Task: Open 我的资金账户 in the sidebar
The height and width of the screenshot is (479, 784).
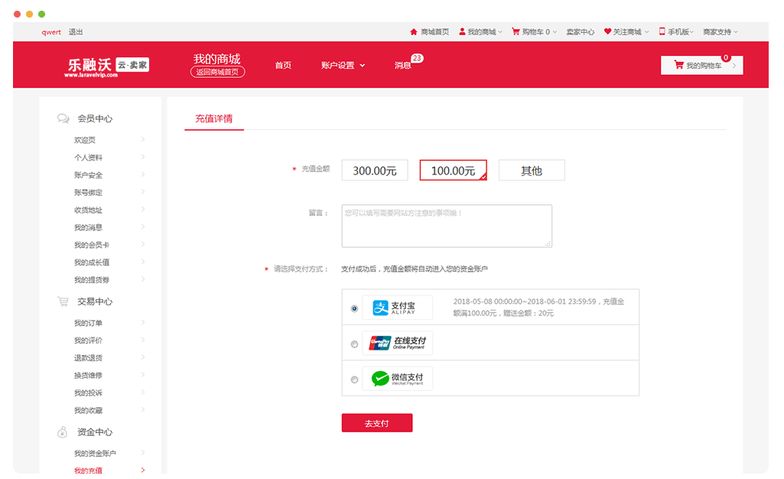Action: (95, 454)
